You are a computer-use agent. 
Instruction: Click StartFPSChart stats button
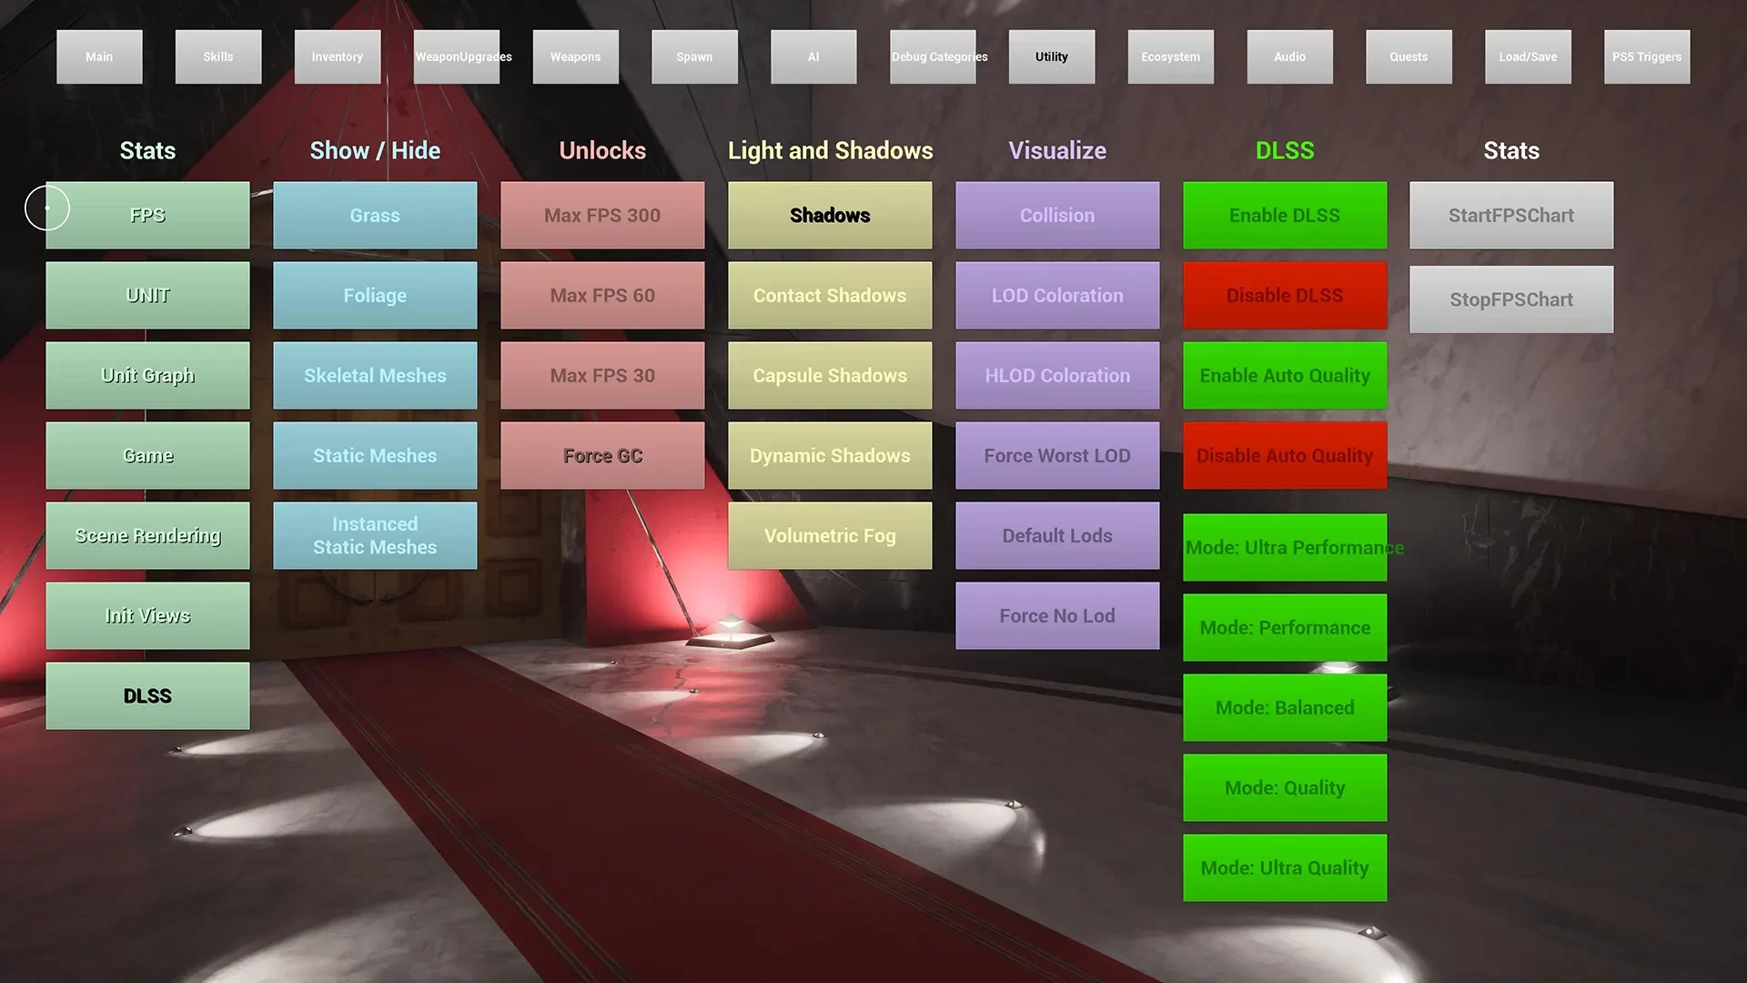pos(1512,215)
